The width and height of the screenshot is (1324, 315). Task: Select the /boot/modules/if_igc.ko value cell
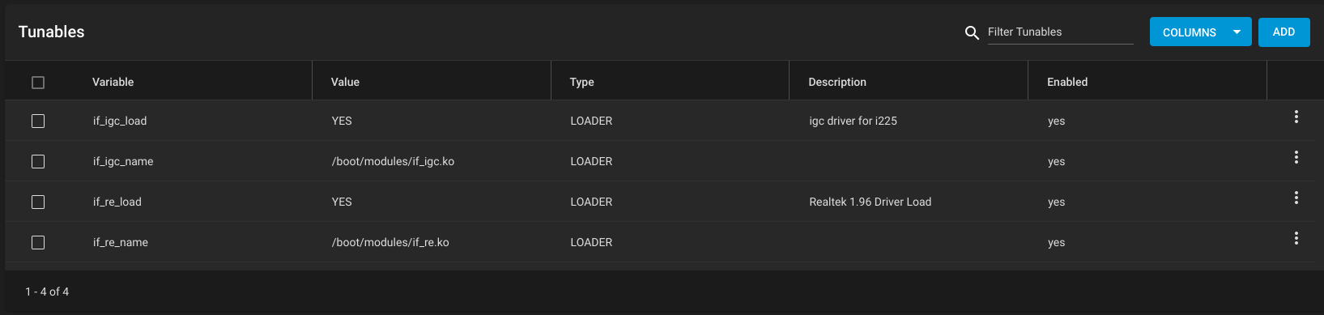pyautogui.click(x=393, y=161)
